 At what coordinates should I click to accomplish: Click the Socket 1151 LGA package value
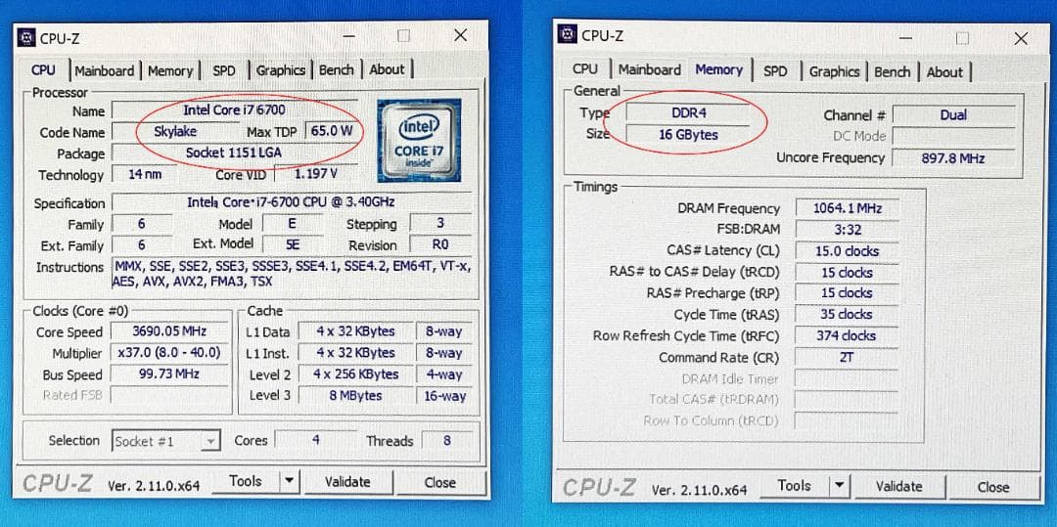(x=235, y=153)
